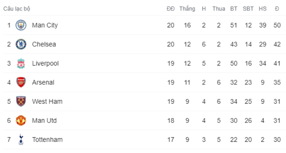Click the Thua column header
This screenshot has width=286, height=153.
tap(219, 9)
